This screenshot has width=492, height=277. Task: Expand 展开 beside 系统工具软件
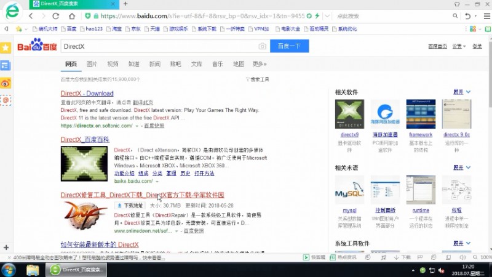[462, 243]
